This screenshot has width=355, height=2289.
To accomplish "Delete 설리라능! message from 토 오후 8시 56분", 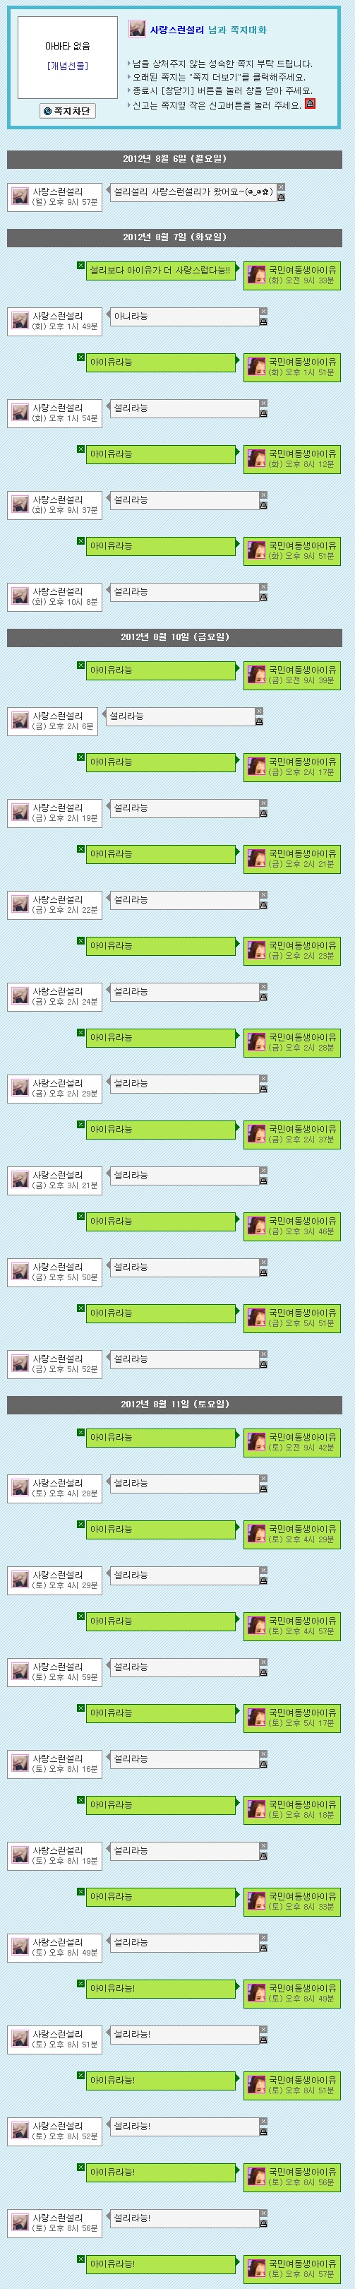I will pos(263,2213).
